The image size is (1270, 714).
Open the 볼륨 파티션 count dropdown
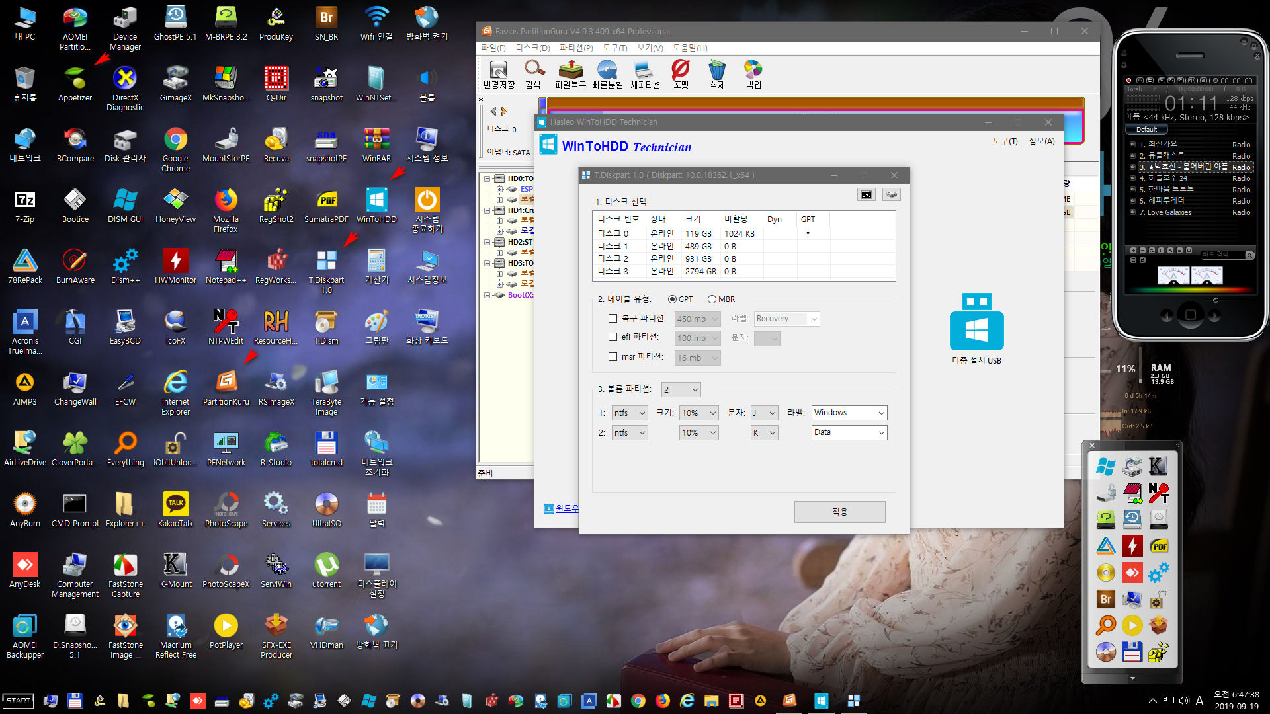coord(681,389)
